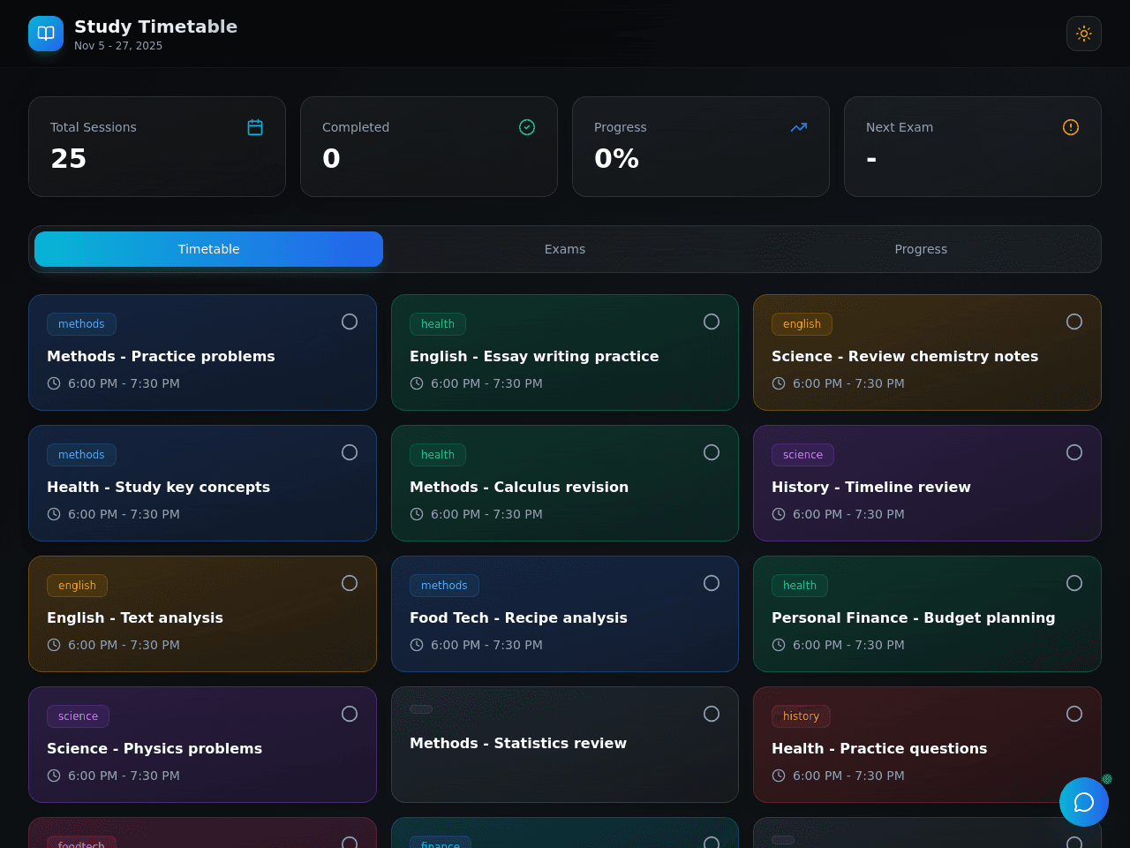Mark Methods - Statistics review complete

(x=712, y=714)
